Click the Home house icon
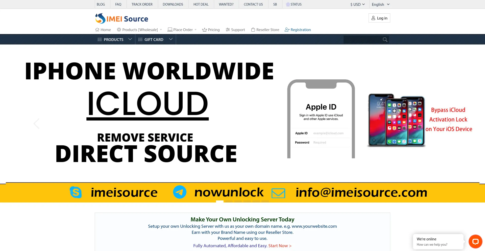 (x=97, y=30)
